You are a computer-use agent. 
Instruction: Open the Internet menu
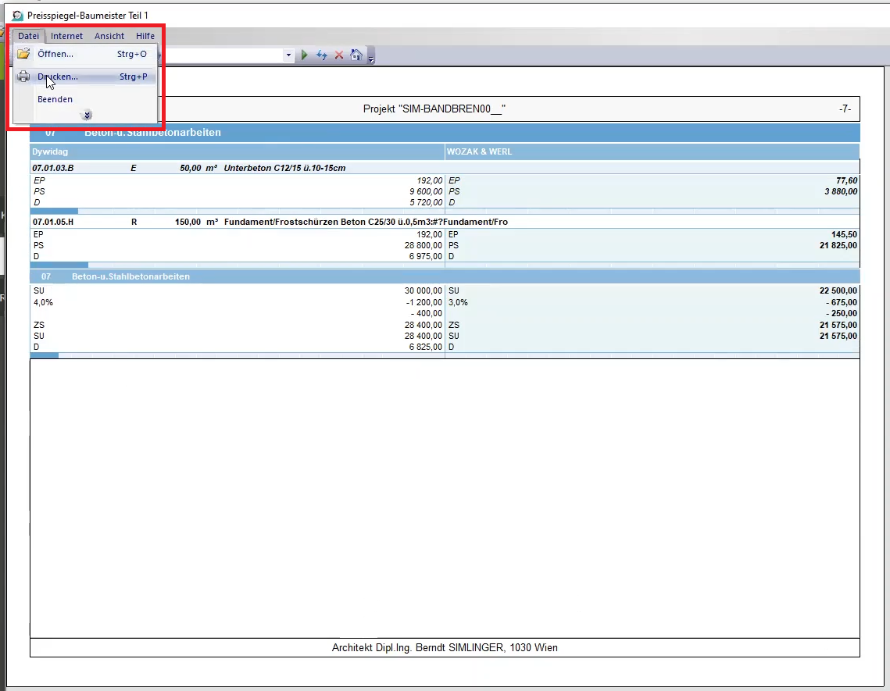pos(67,36)
